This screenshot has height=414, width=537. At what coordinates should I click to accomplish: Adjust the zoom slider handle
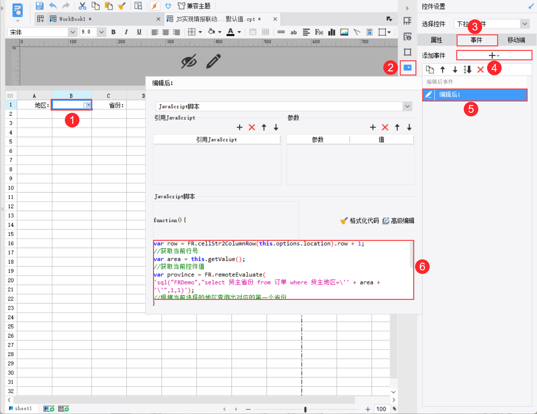(305, 409)
